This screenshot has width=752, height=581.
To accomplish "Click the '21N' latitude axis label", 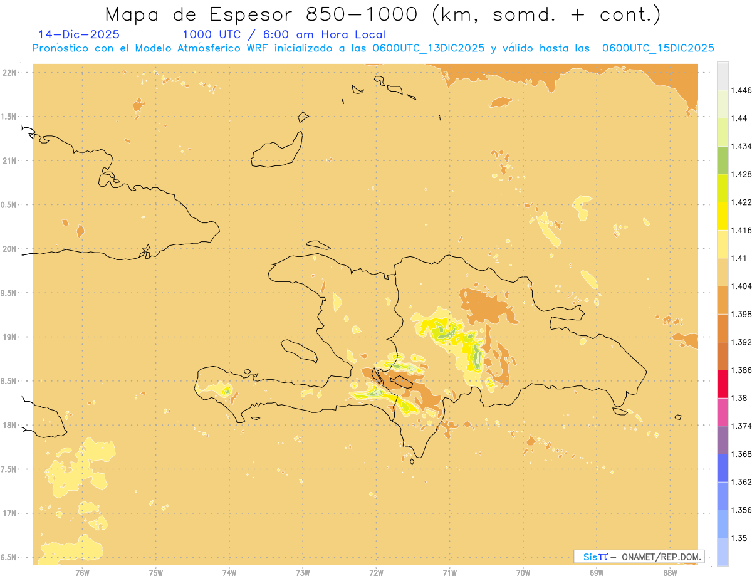I will pyautogui.click(x=9, y=160).
